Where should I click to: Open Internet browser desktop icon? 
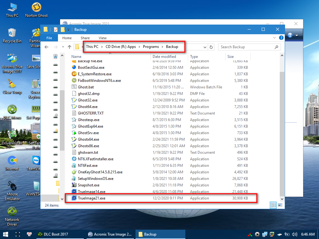(12, 163)
